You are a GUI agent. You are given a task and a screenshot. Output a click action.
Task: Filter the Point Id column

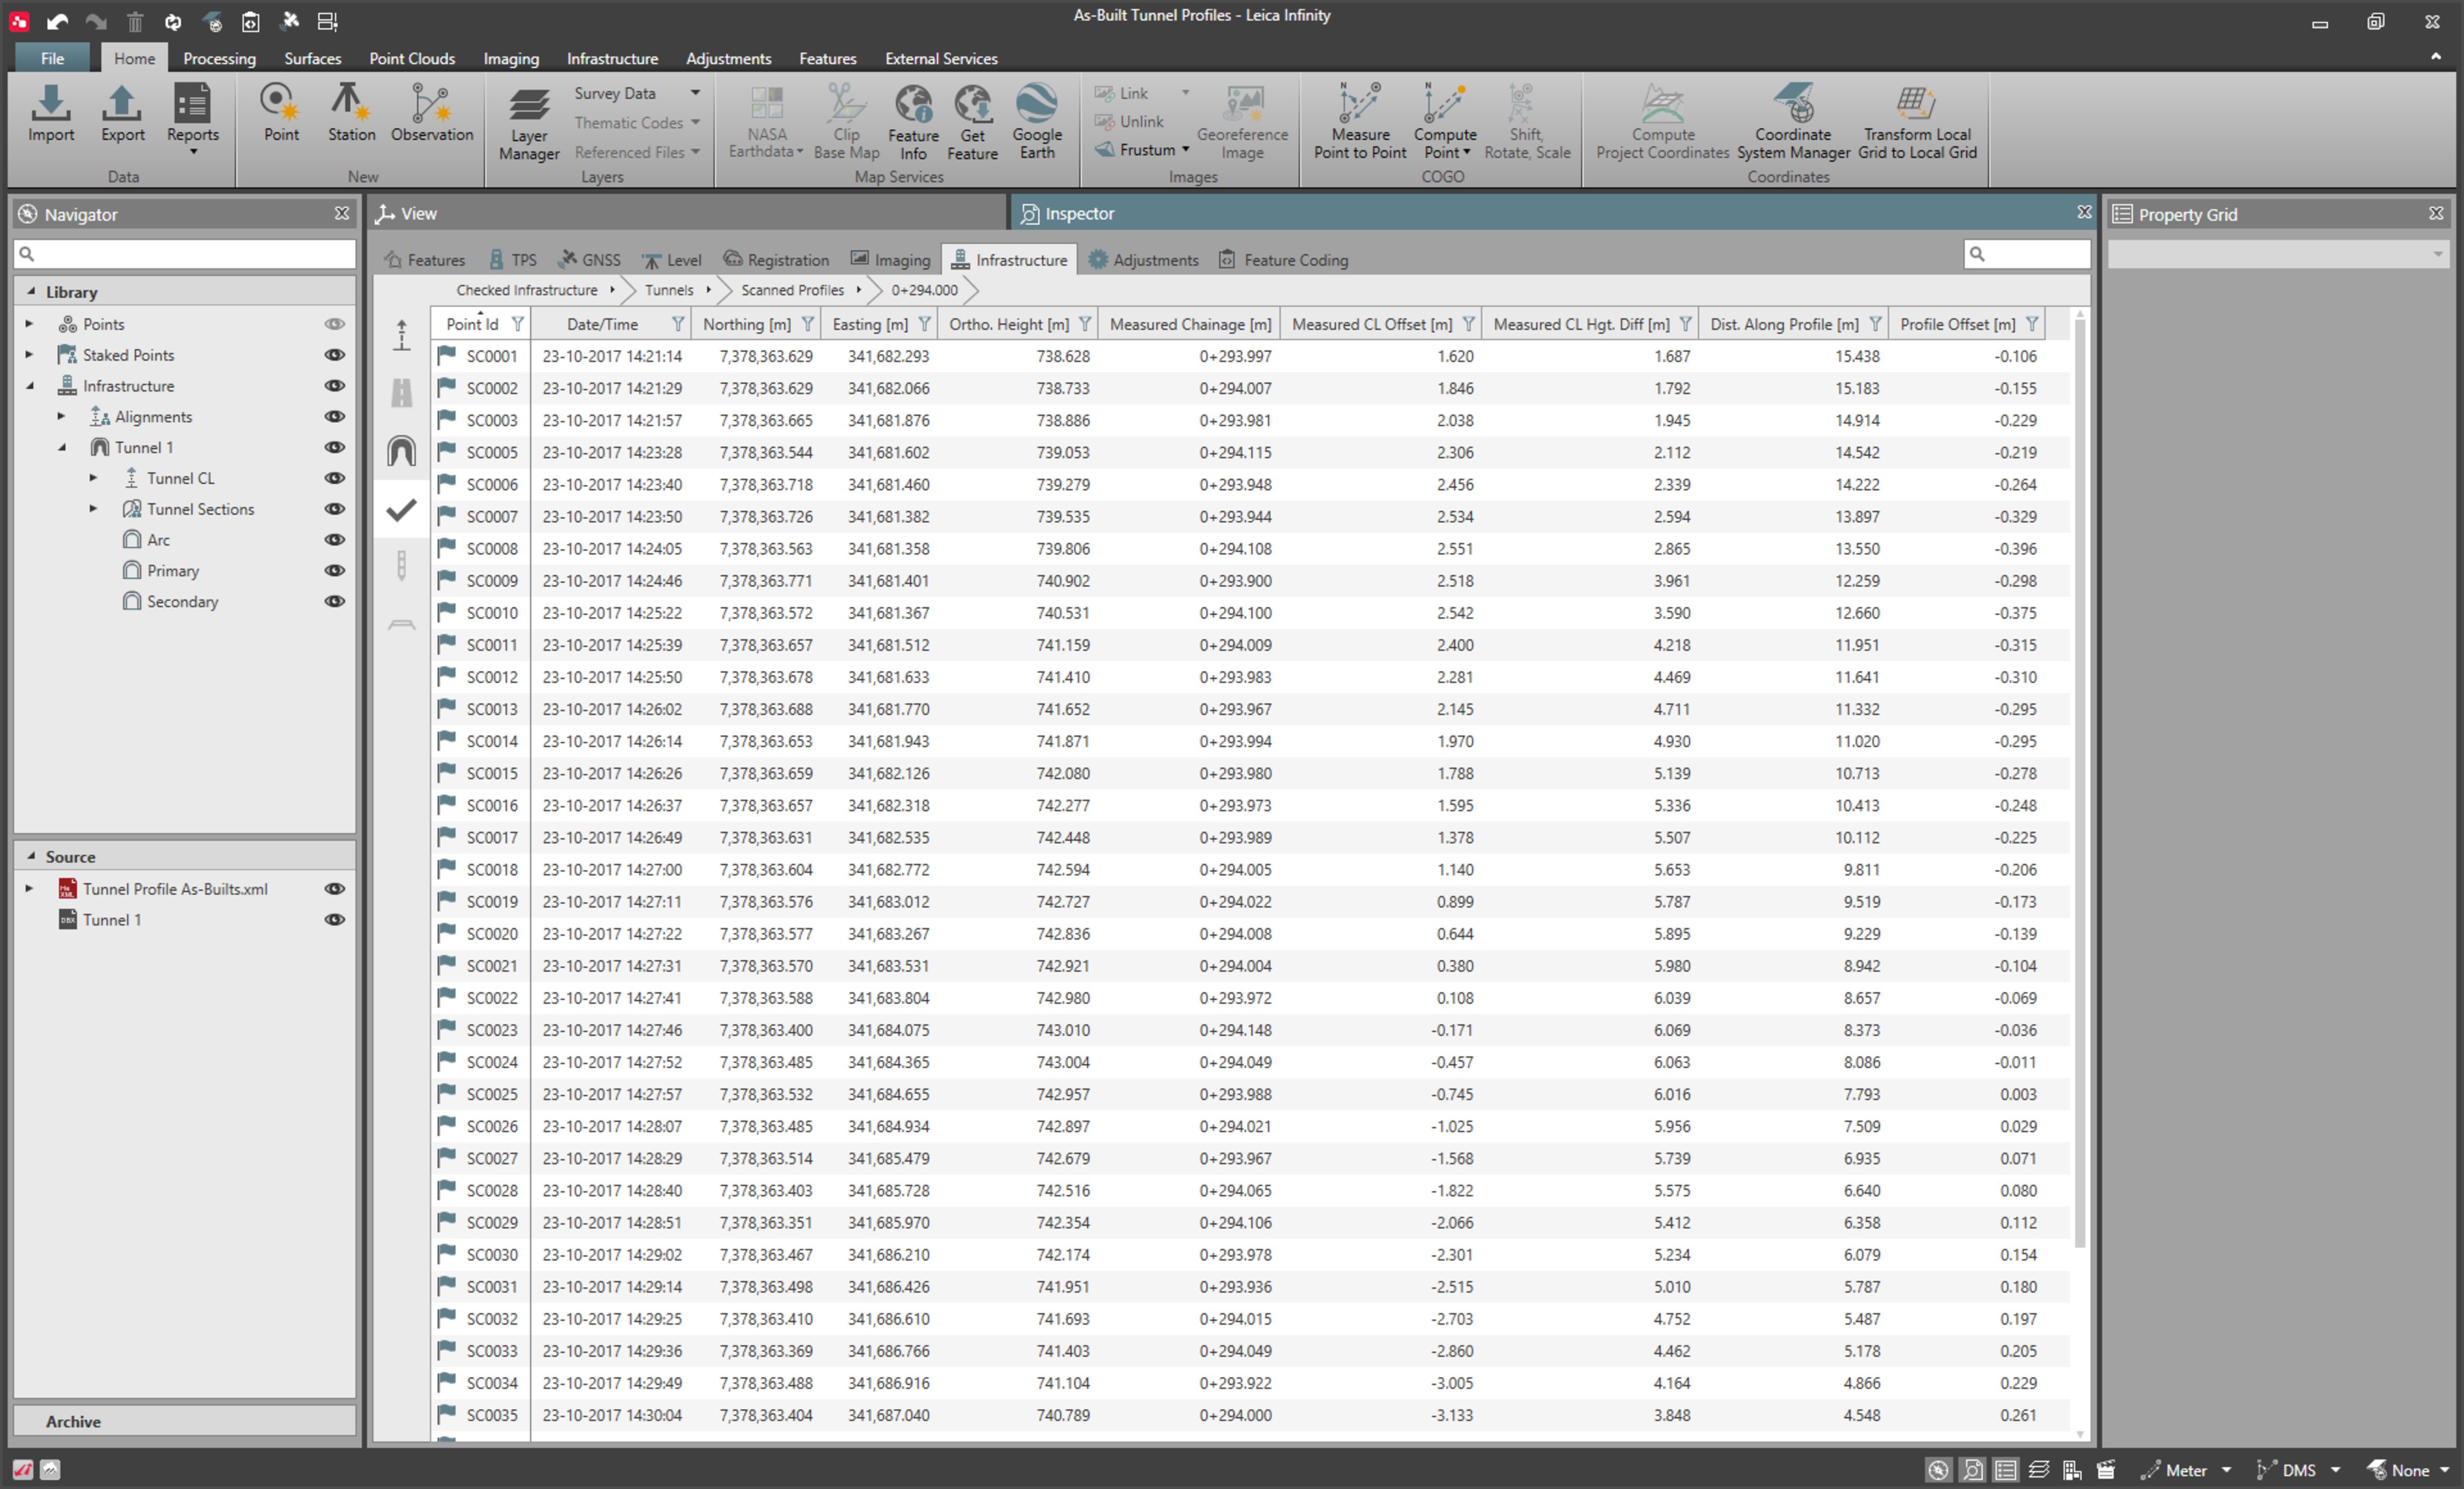coord(517,324)
